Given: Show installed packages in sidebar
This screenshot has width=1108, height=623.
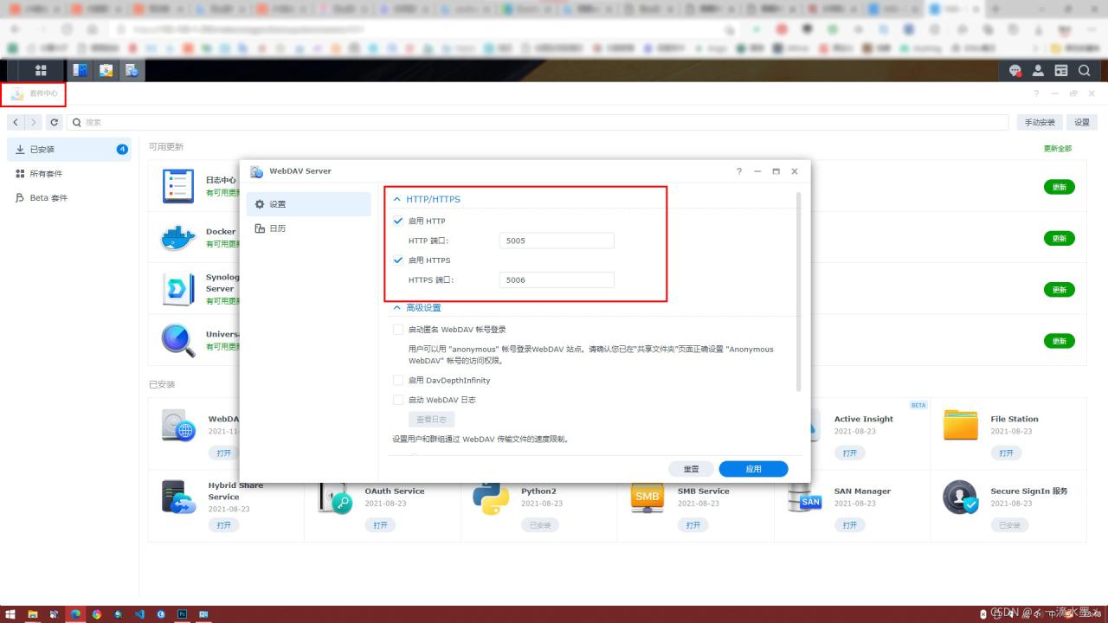Looking at the screenshot, I should (x=69, y=150).
